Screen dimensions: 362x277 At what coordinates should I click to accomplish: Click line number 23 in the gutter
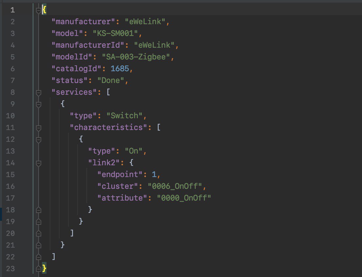(x=10, y=269)
